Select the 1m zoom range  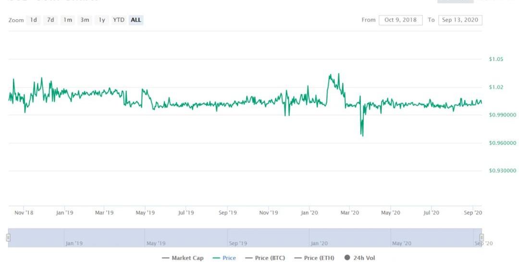point(68,20)
